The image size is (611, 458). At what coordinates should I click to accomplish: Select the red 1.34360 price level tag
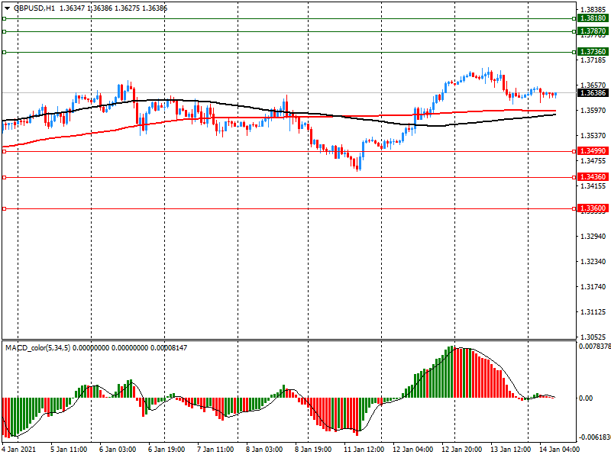tap(593, 177)
